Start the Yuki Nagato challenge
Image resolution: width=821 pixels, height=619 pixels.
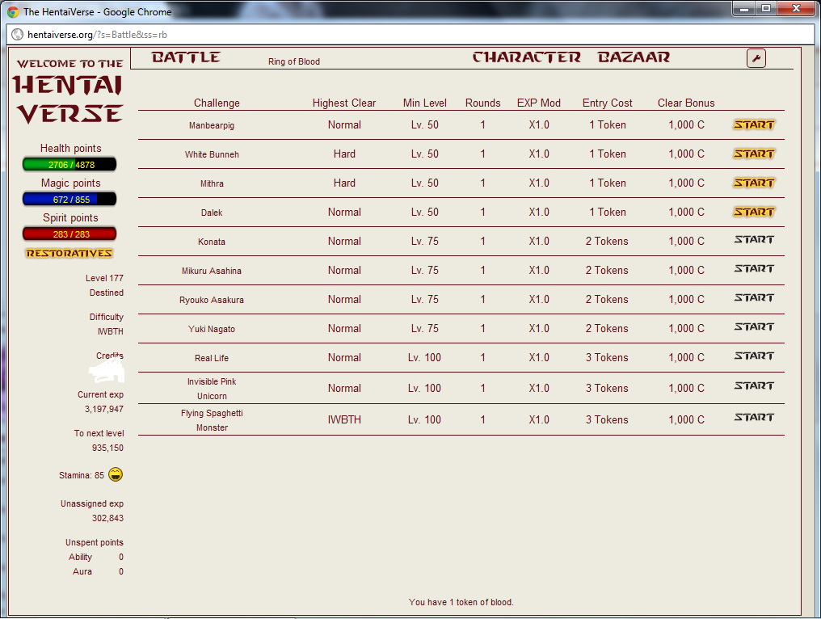point(753,326)
